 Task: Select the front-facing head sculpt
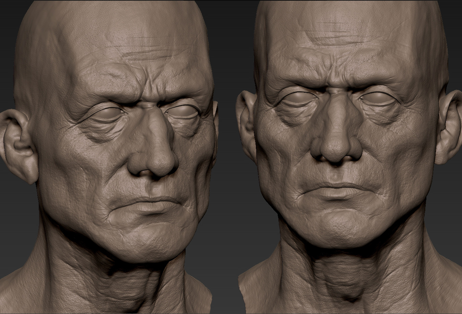[349, 157]
